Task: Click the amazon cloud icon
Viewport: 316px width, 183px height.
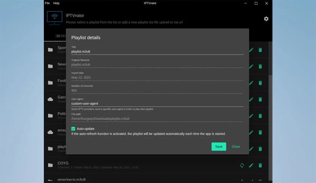Action: click(50, 132)
